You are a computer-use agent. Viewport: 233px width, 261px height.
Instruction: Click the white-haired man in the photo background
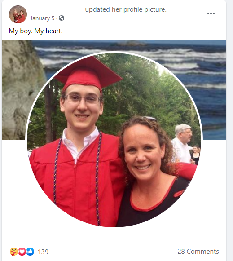coord(182,143)
